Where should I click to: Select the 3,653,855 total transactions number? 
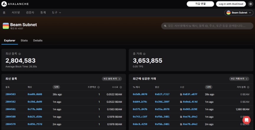[x=148, y=60]
